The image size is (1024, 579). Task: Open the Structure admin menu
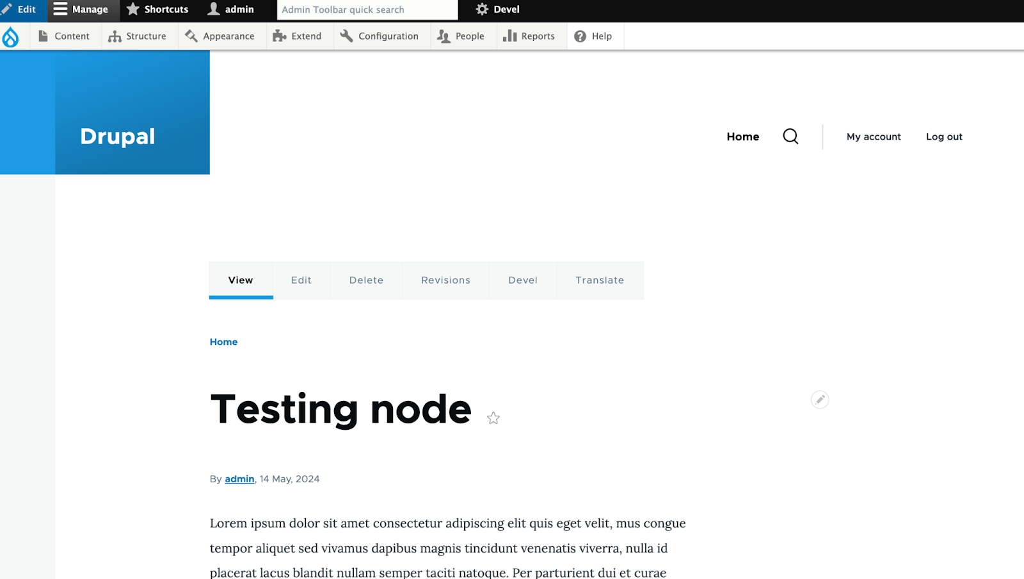(x=138, y=37)
